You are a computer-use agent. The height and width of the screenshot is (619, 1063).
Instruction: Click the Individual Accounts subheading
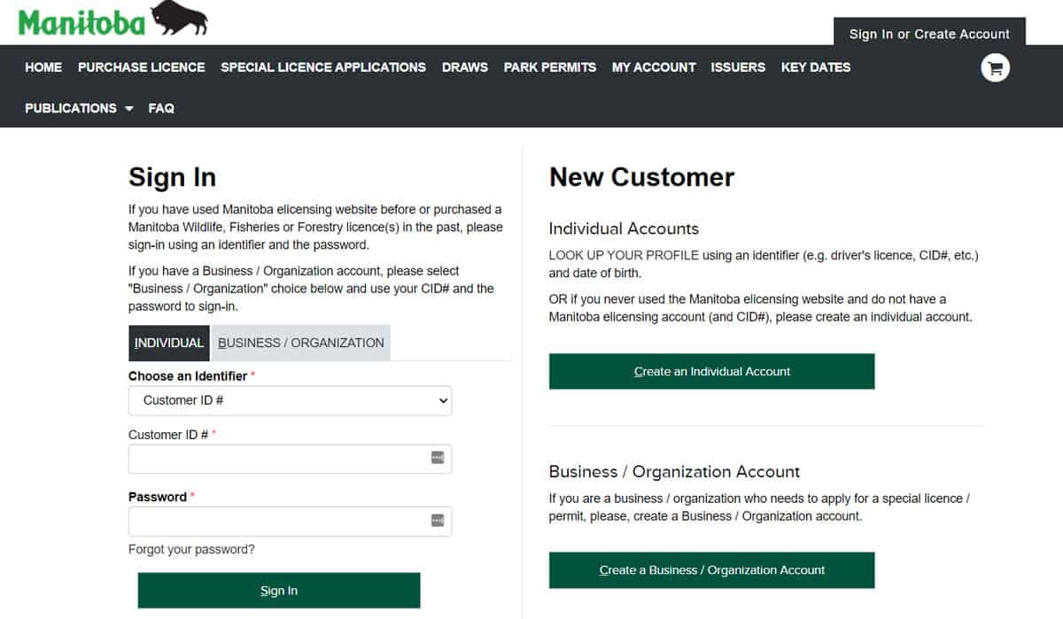pos(625,228)
